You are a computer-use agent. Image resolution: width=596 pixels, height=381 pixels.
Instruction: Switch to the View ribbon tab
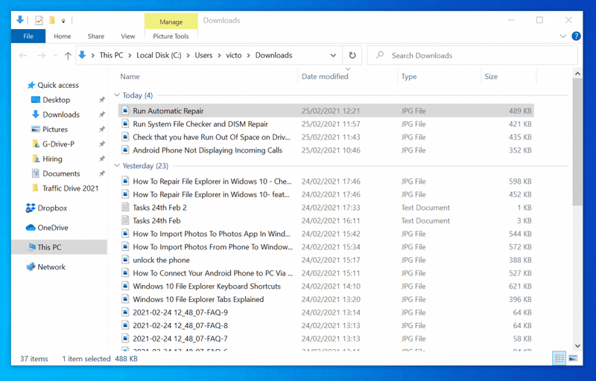[127, 36]
